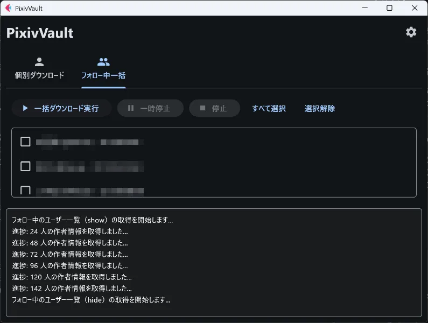Click log line 進捗: 142 人の作者情報を取得しました

pos(72,289)
